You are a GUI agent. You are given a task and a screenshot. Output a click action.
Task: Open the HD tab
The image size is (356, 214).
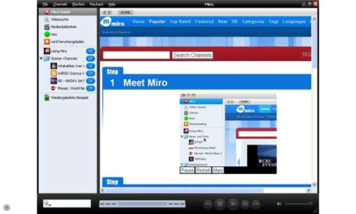coord(235,22)
